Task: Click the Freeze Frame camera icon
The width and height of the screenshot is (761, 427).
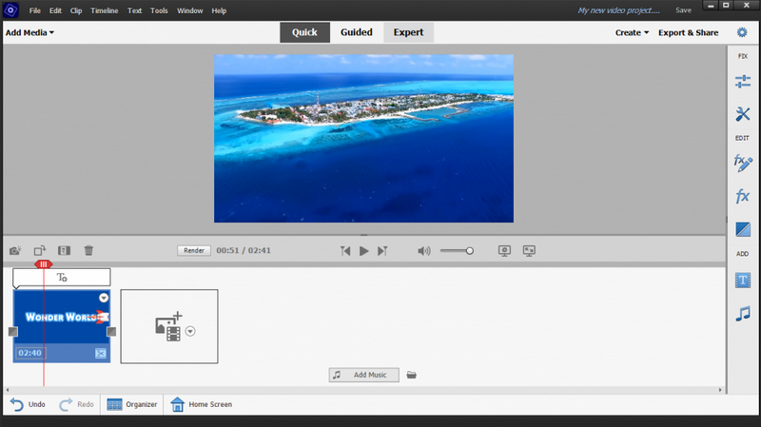Action: [15, 250]
